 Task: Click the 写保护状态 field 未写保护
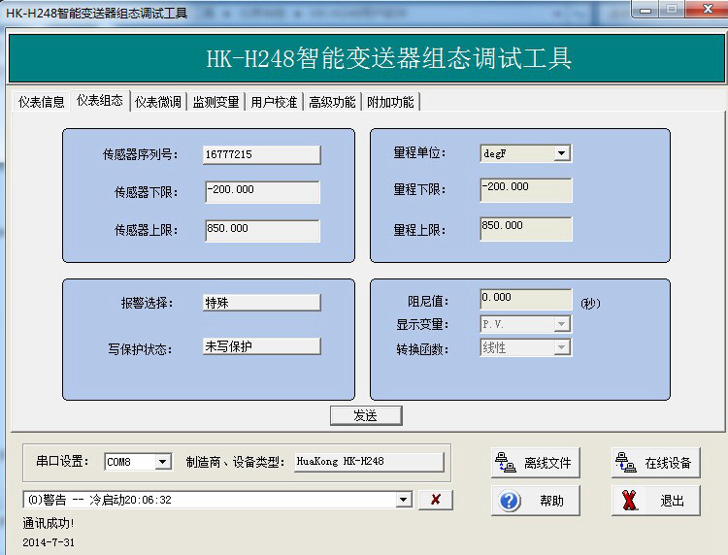262,346
